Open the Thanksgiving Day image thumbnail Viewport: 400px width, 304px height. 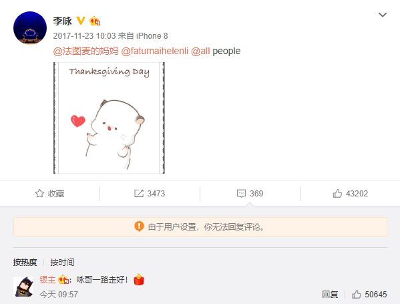point(110,118)
